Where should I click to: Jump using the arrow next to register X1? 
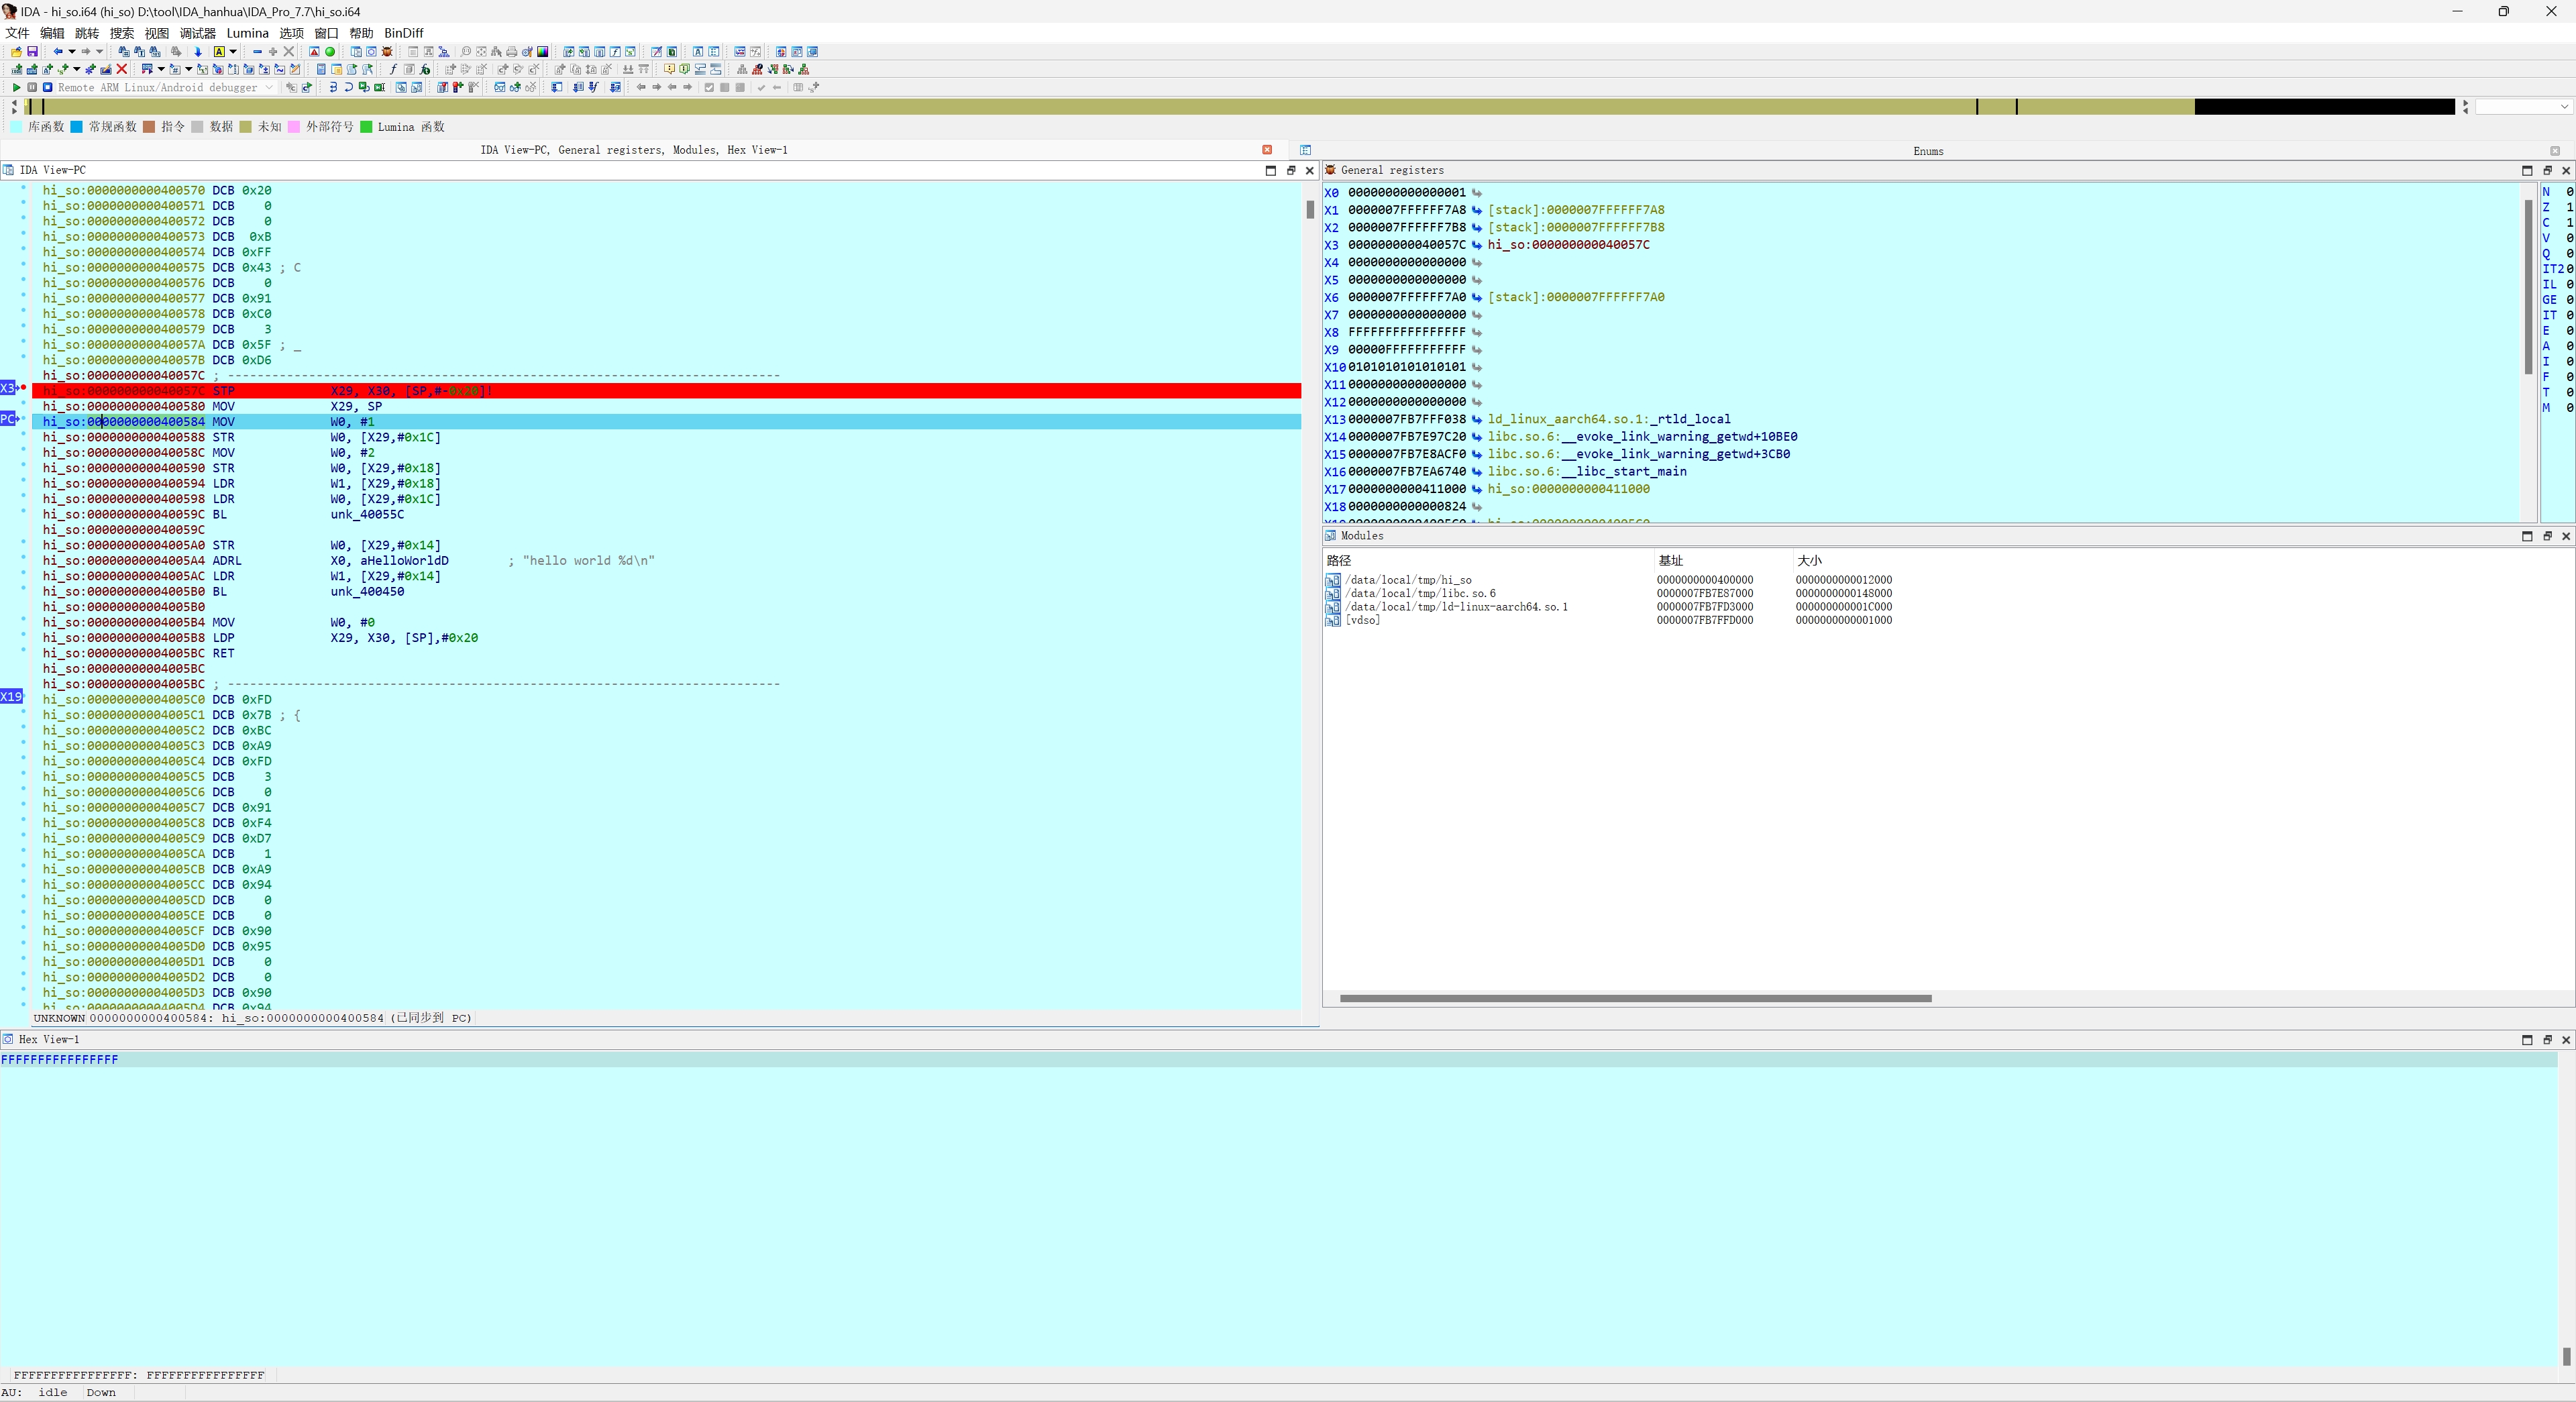pos(1477,210)
